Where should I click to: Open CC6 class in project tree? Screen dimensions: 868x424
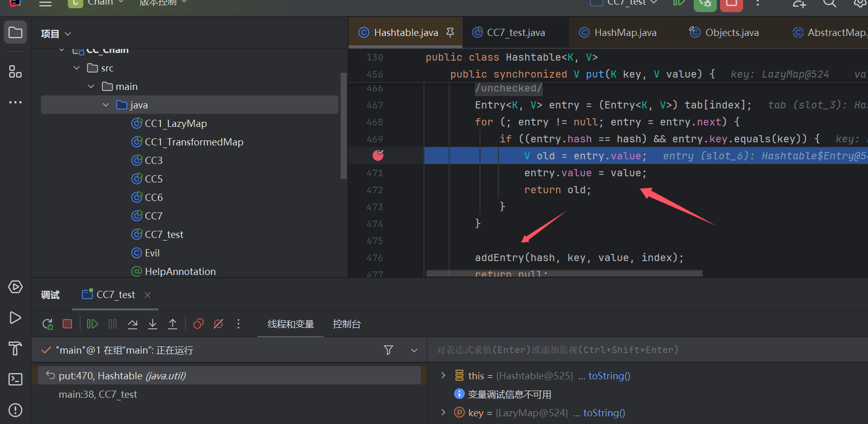click(x=154, y=197)
